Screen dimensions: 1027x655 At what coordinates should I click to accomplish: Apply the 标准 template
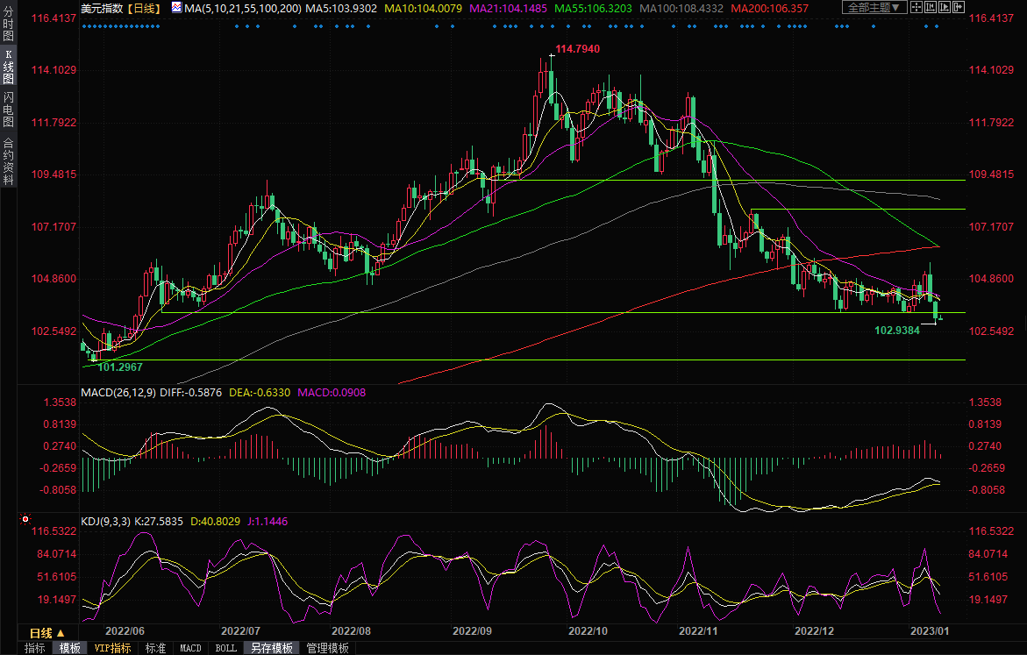coord(155,649)
